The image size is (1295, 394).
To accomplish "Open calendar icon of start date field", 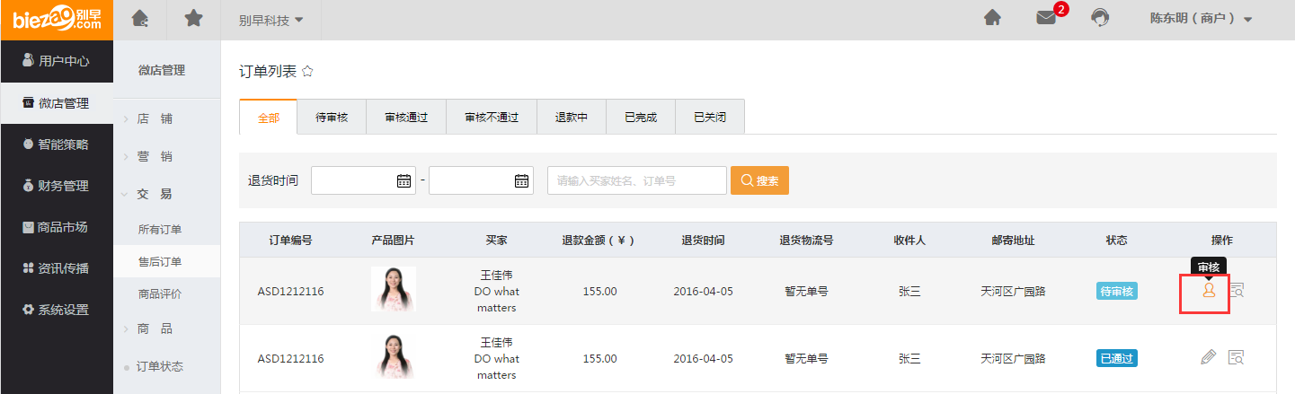I will click(x=404, y=180).
